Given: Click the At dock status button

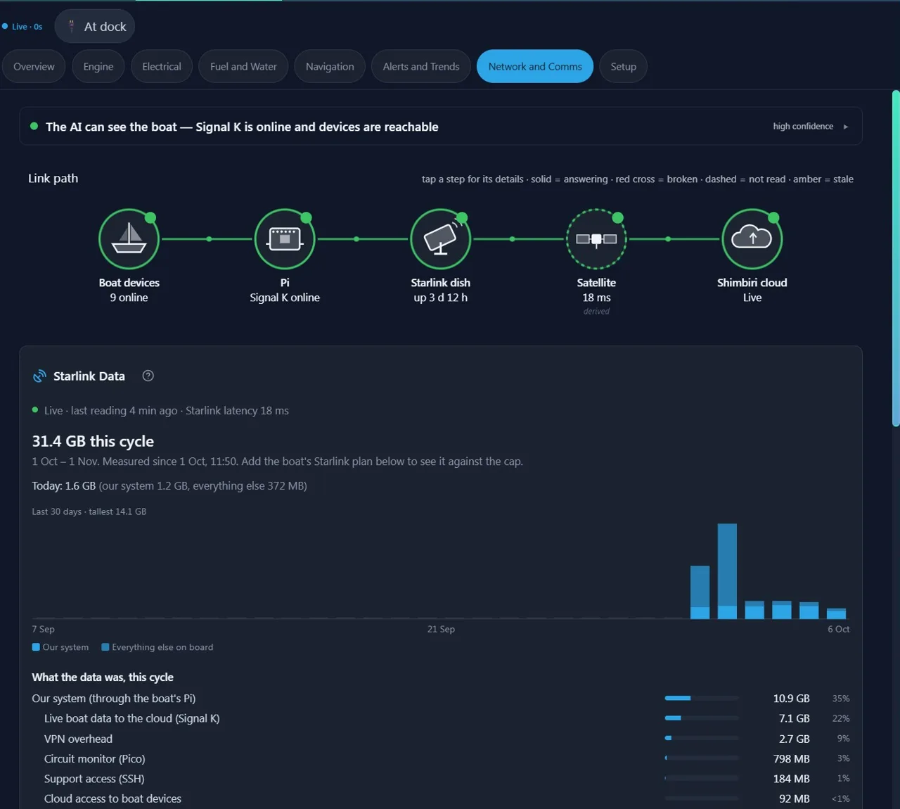Looking at the screenshot, I should click(95, 26).
